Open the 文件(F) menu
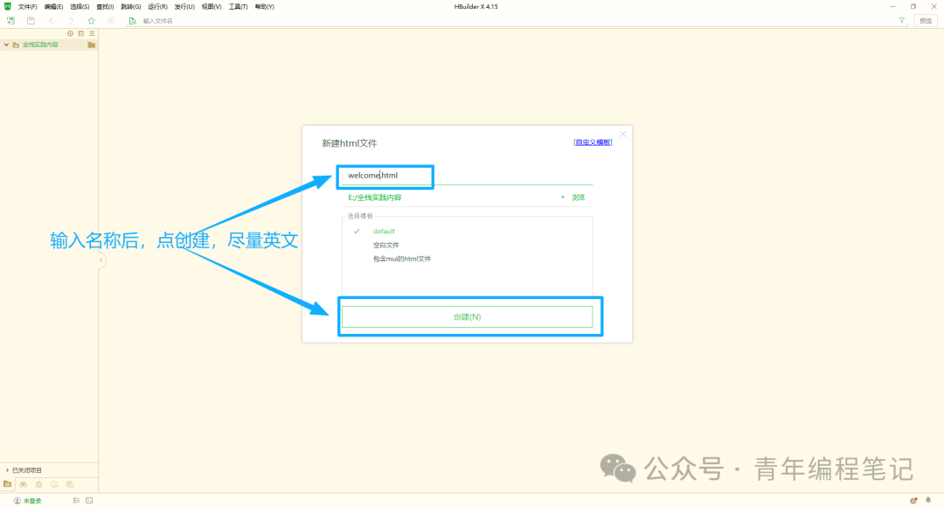944x507 pixels. pyautogui.click(x=27, y=7)
